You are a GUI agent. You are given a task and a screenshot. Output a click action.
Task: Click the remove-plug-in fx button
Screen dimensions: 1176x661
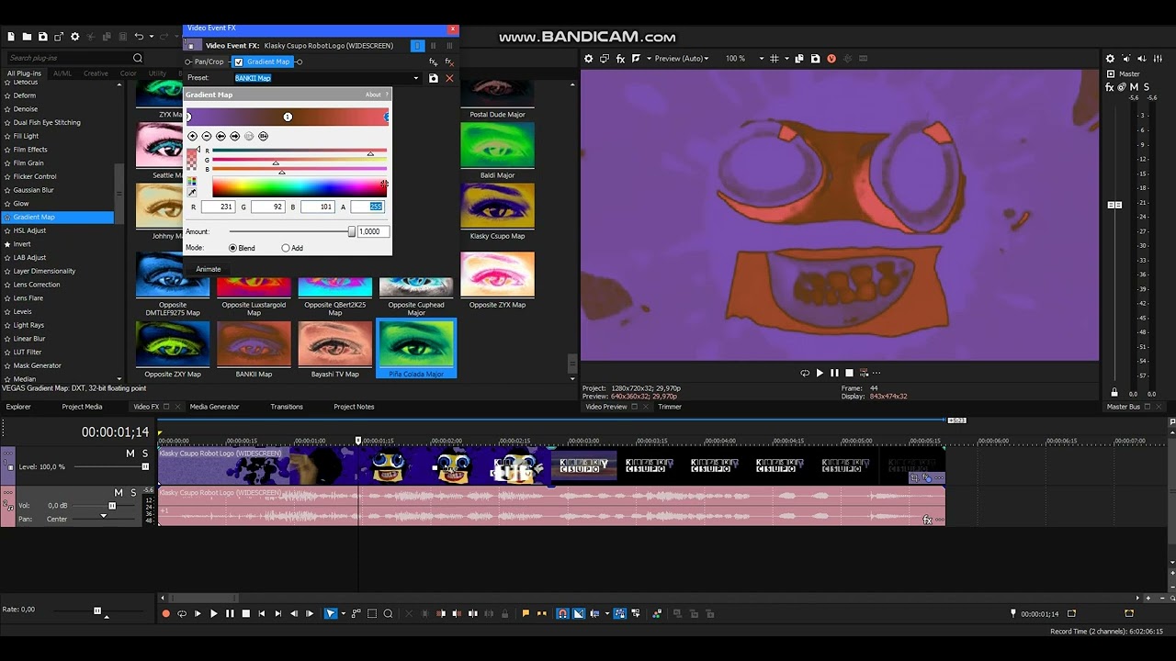pos(449,62)
